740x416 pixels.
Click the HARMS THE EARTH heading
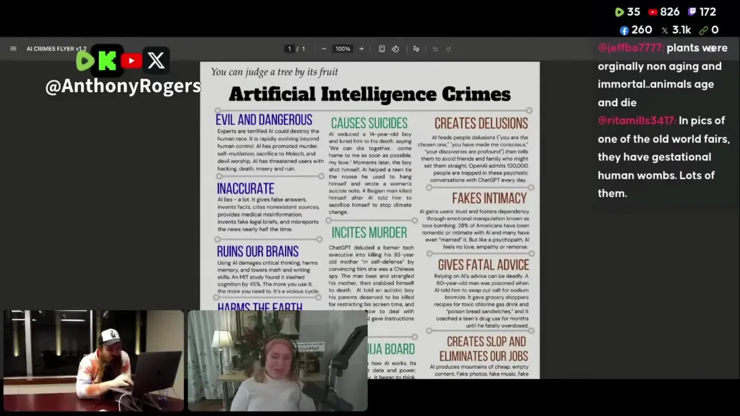[260, 307]
